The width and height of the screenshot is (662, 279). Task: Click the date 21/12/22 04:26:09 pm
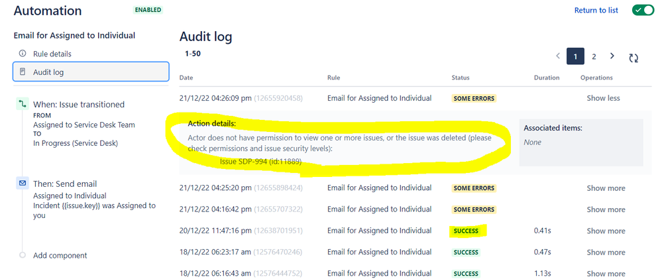[215, 98]
